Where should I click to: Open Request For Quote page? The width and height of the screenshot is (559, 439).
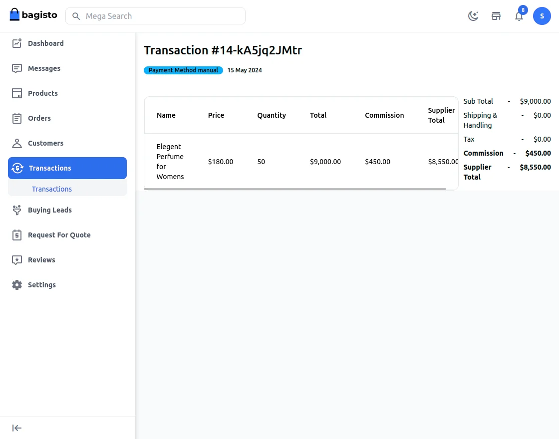tap(59, 235)
